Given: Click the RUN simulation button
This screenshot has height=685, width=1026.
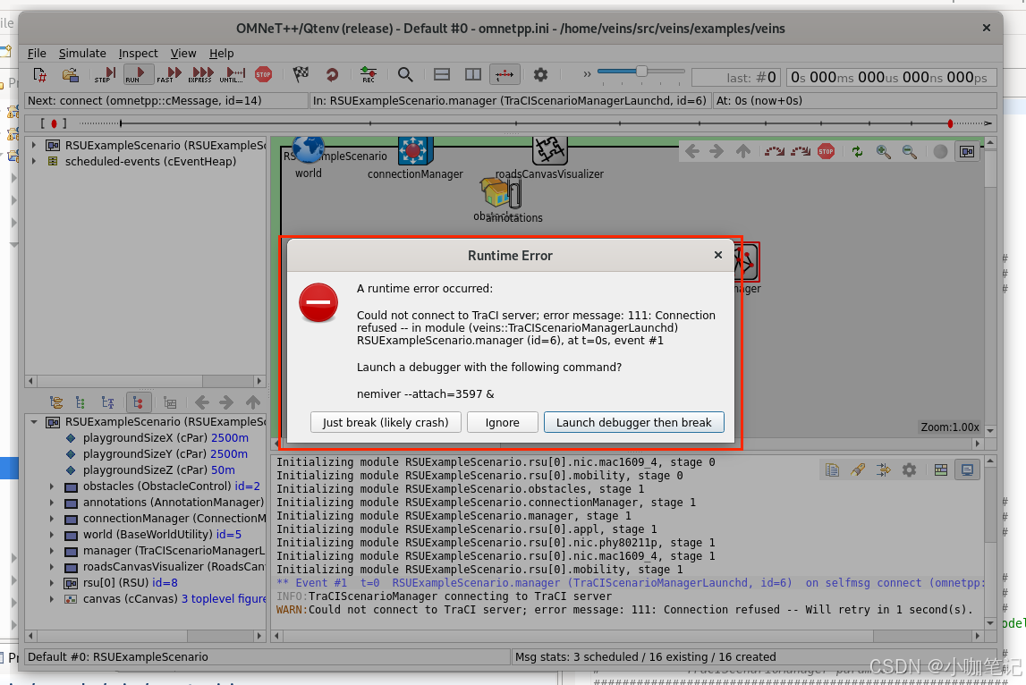Looking at the screenshot, I should (138, 74).
